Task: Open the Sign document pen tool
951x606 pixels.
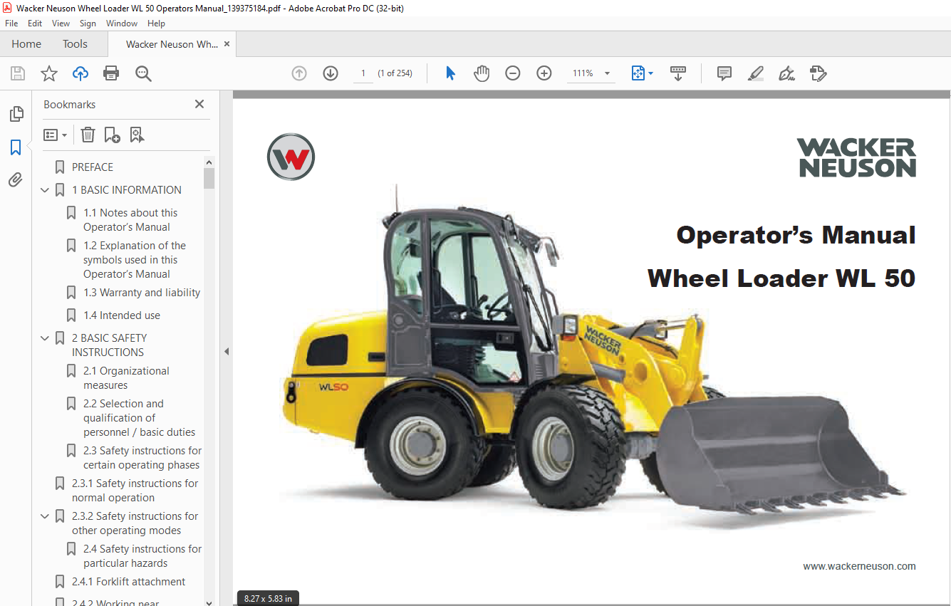Action: pos(786,73)
